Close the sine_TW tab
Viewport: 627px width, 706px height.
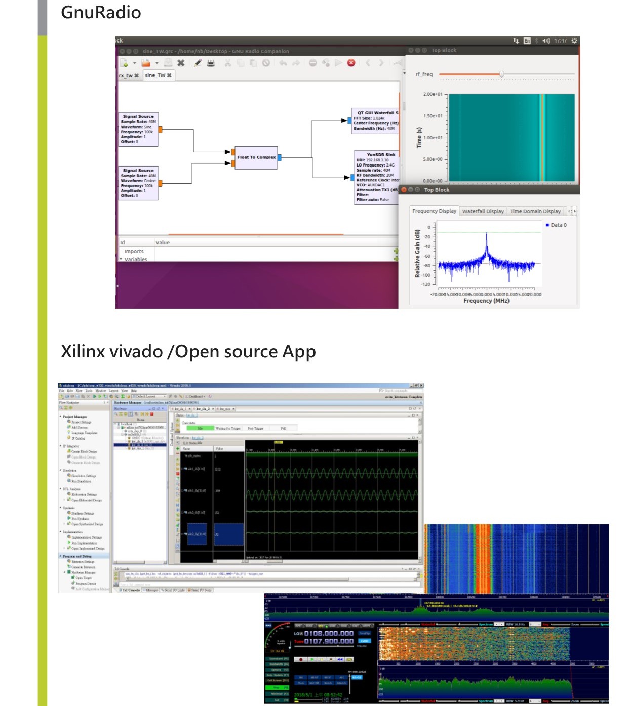coord(169,75)
